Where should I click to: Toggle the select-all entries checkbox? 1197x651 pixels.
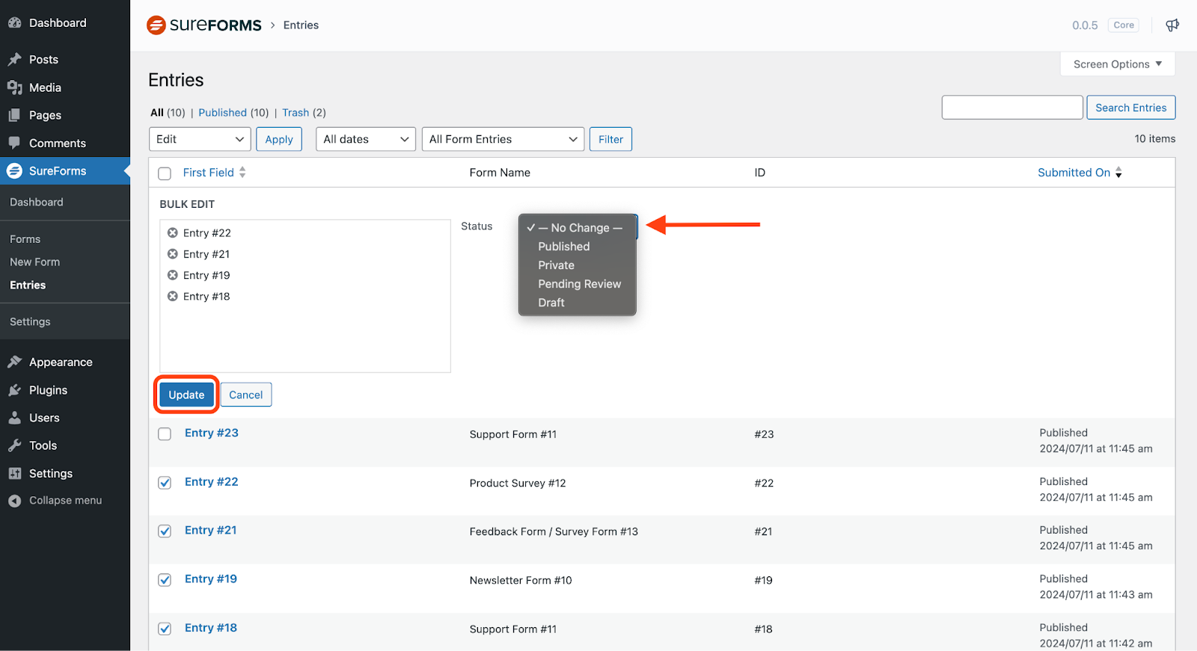point(165,173)
